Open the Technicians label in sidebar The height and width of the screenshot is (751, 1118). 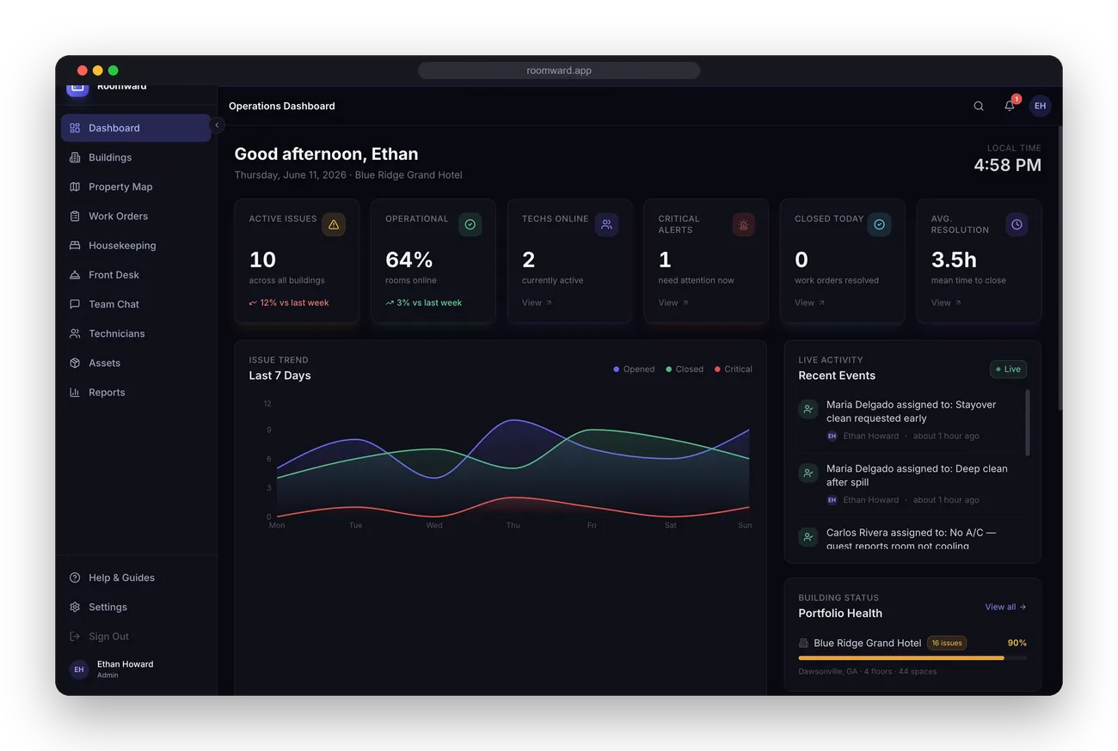[x=116, y=333]
